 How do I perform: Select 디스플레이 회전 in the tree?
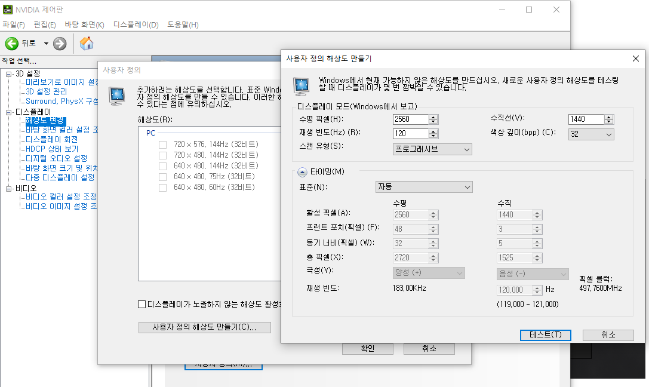click(51, 140)
